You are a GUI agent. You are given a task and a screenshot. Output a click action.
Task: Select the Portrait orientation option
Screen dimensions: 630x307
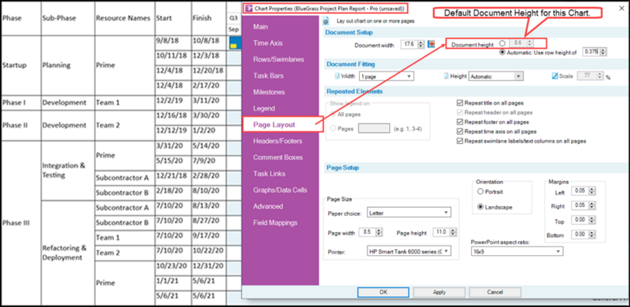point(480,191)
